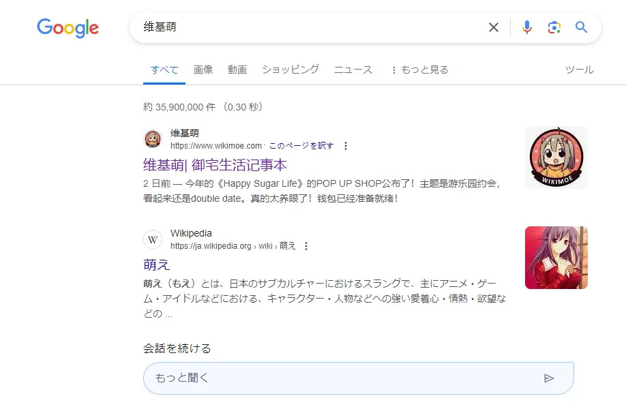Open Google Lens image search icon
Image resolution: width=626 pixels, height=409 pixels.
[x=554, y=27]
